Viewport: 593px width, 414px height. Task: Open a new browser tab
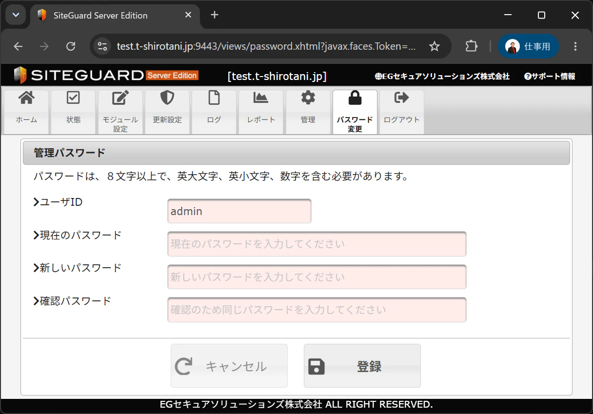(x=215, y=15)
